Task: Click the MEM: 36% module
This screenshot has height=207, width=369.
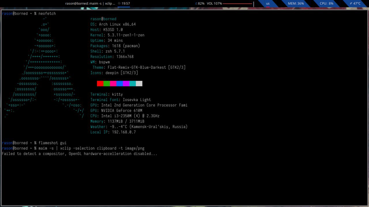Action: [x=296, y=3]
